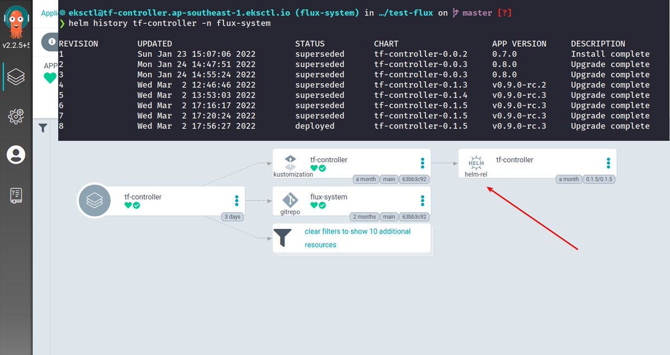Click the 63bb3c92 tag on the kustomization node
Screen dimensions: 670x355
[414, 179]
